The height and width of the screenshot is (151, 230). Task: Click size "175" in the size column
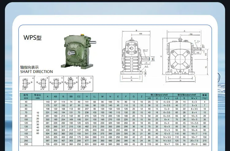click(26, 137)
